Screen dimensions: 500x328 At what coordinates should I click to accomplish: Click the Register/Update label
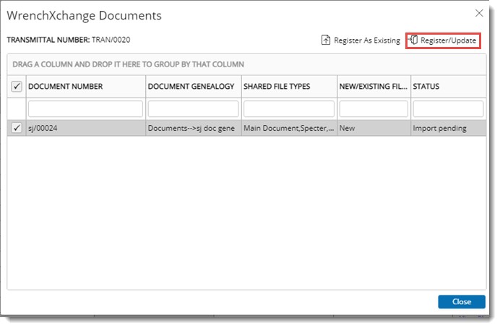[448, 40]
